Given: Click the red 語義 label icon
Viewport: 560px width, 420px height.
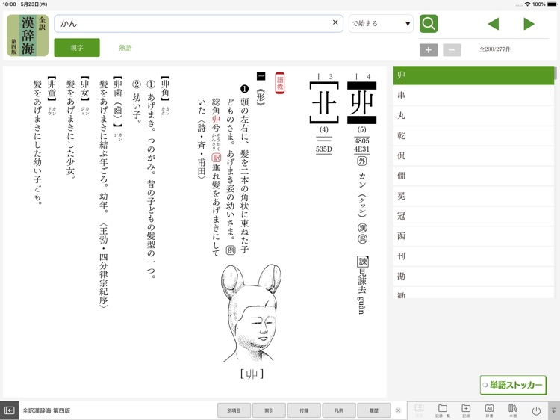Looking at the screenshot, I should point(280,83).
